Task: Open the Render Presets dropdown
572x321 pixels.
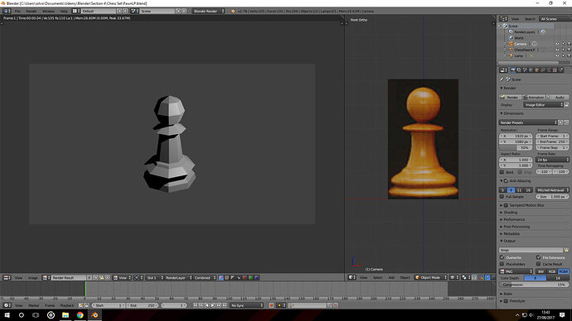Action: [x=528, y=122]
